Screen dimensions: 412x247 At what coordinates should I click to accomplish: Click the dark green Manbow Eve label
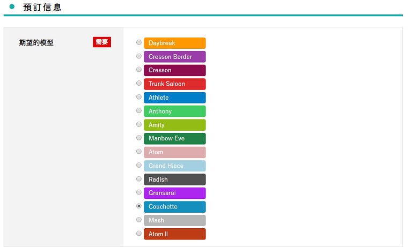(175, 139)
